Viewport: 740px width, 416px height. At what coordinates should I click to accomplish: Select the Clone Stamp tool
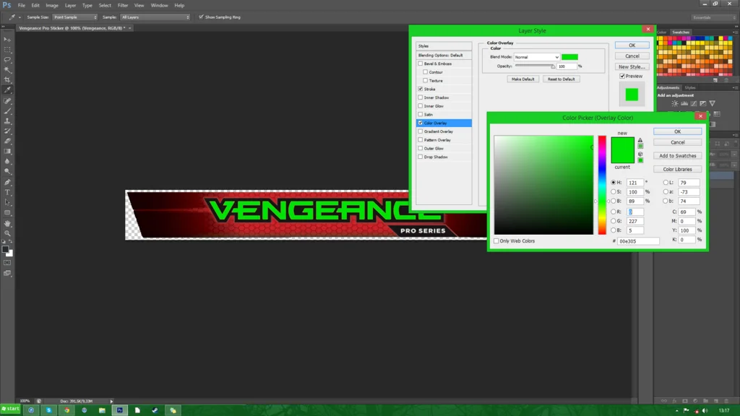point(7,121)
